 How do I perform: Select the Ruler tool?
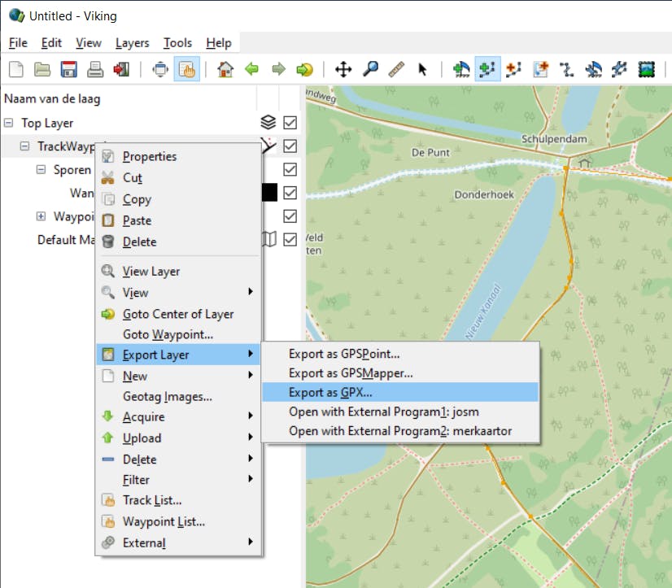(396, 69)
